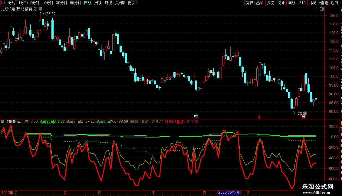Click the panel layout icon at top-left
The width and height of the screenshot is (342, 196).
tap(3, 3)
